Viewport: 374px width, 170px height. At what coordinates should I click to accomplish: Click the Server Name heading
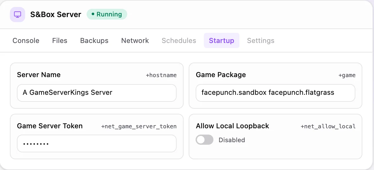39,75
